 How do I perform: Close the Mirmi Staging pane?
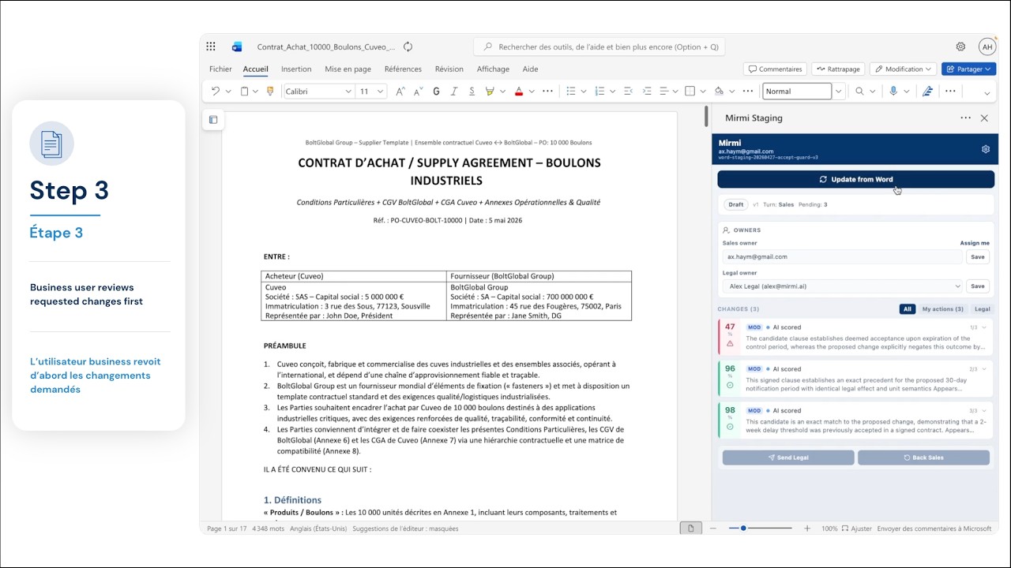coord(984,118)
